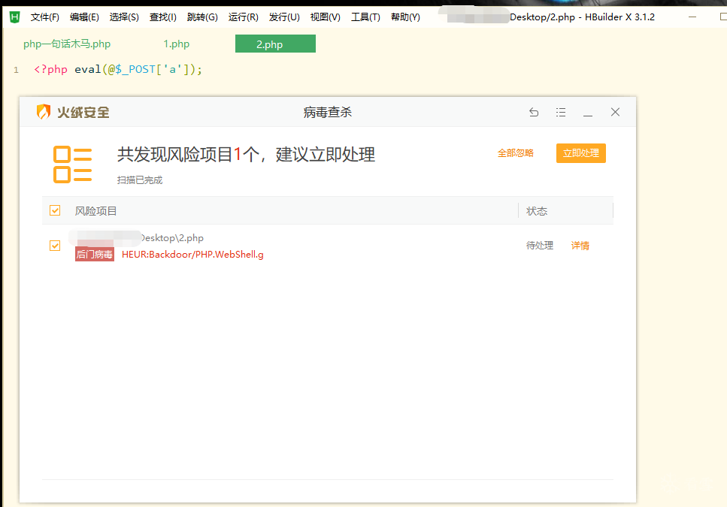Image resolution: width=727 pixels, height=507 pixels.
Task: Close the 火绒安全 virus scan window
Action: click(x=615, y=112)
